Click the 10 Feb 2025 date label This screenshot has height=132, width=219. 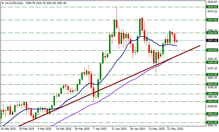(x=8, y=129)
